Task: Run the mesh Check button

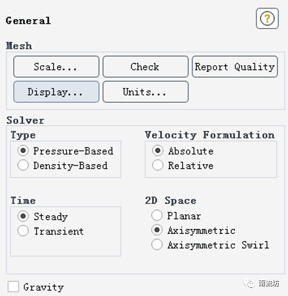Action: tap(145, 67)
